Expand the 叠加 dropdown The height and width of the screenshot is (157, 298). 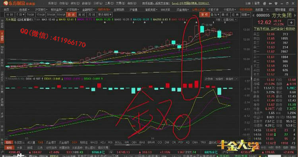(x=215, y=15)
